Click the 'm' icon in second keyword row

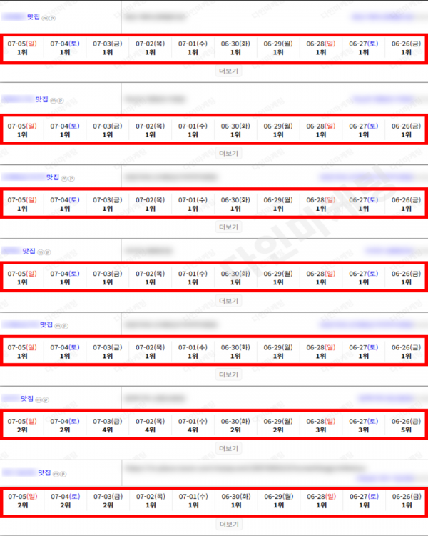(x=53, y=101)
